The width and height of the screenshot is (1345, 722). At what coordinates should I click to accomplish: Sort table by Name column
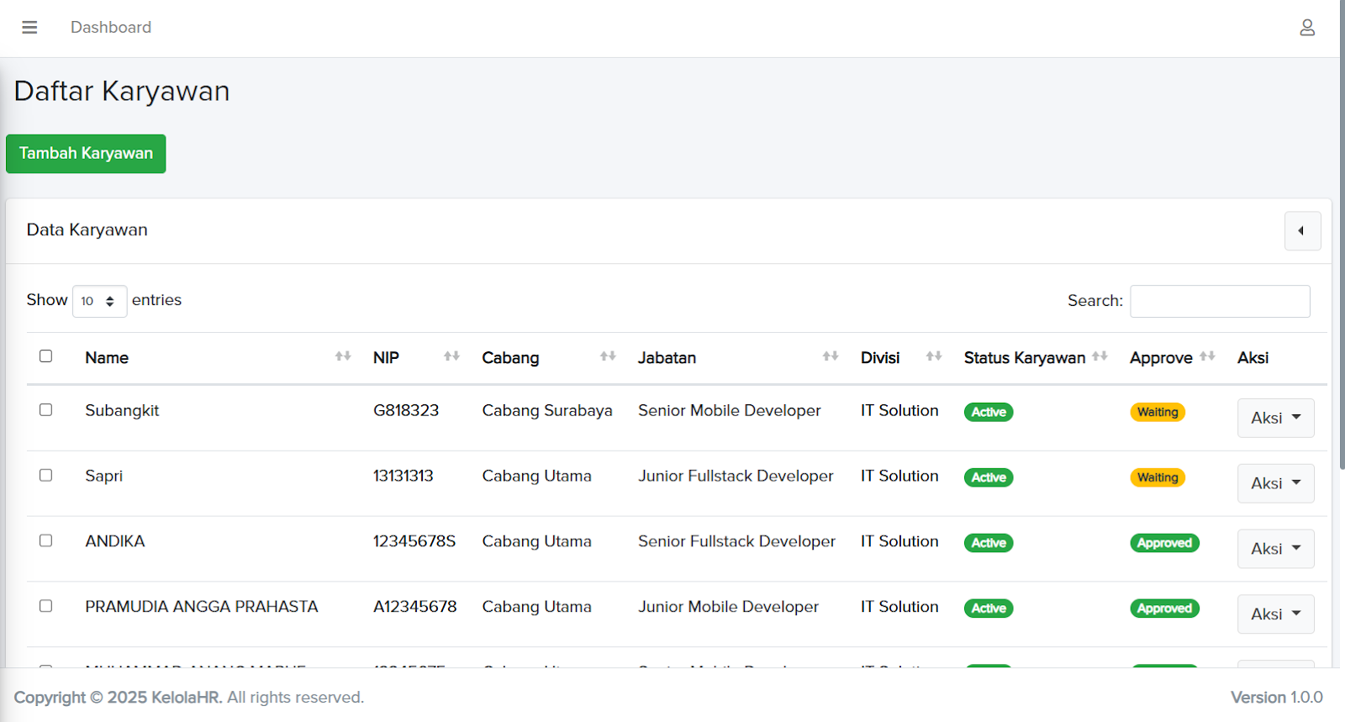click(107, 358)
